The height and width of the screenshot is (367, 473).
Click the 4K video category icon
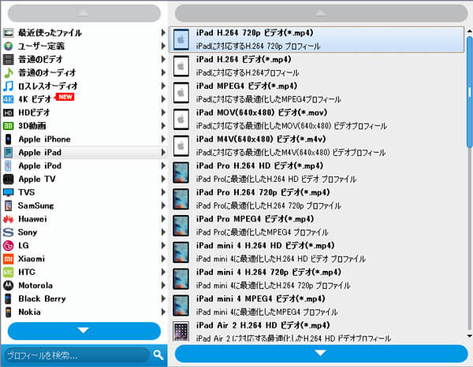click(x=8, y=99)
